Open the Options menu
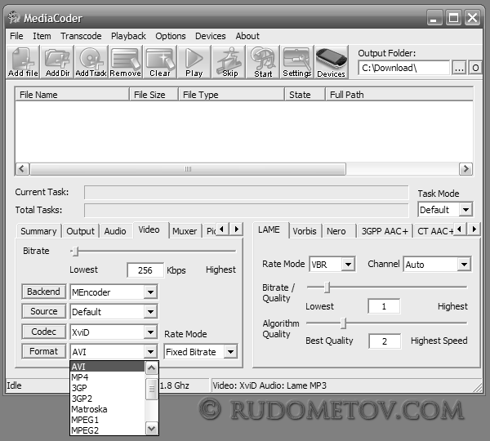The height and width of the screenshot is (441, 490). [x=171, y=36]
